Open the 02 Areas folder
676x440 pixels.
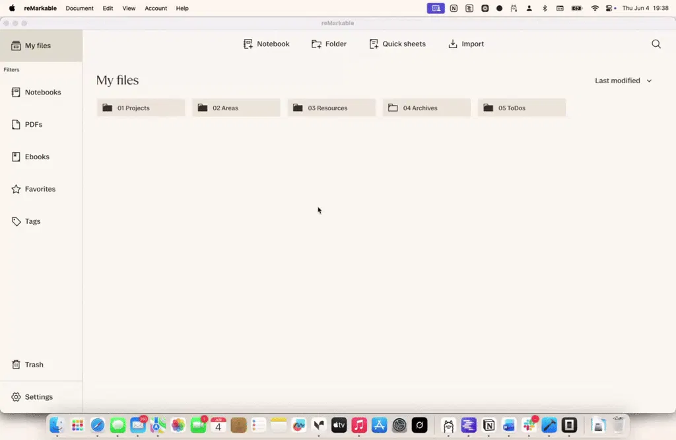coord(236,108)
